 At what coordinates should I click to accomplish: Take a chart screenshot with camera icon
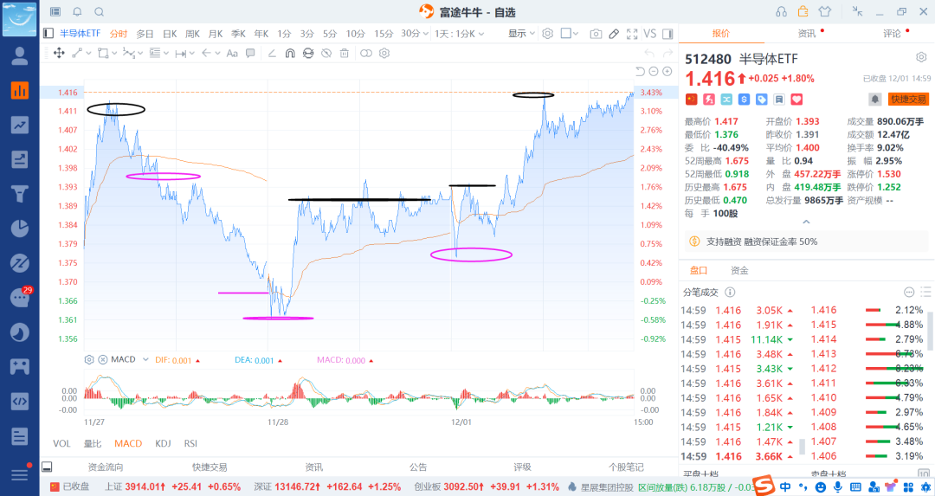595,34
